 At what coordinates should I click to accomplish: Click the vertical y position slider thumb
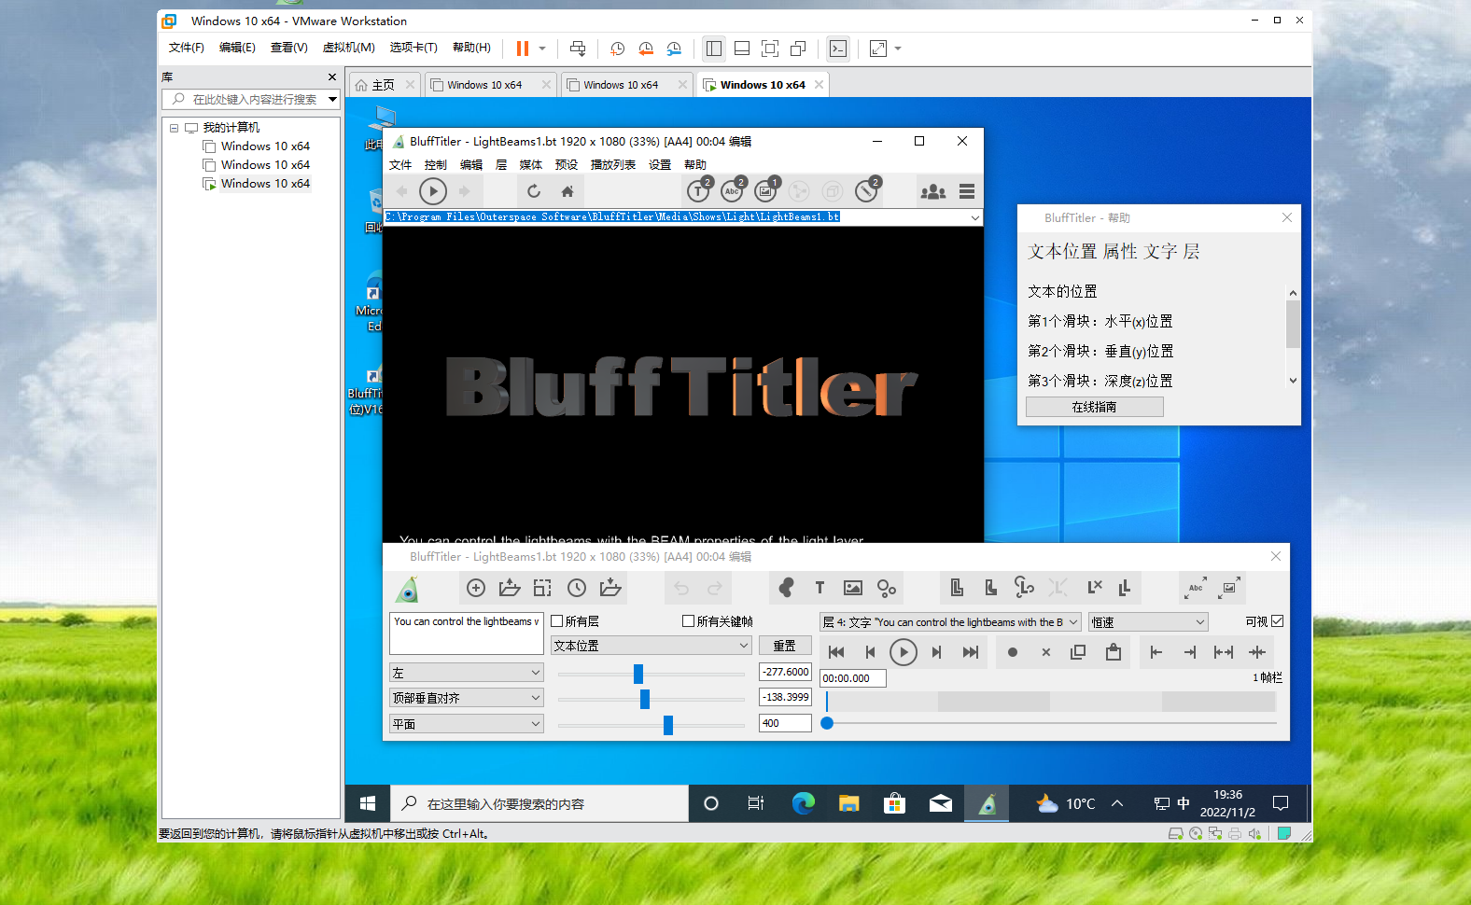645,699
